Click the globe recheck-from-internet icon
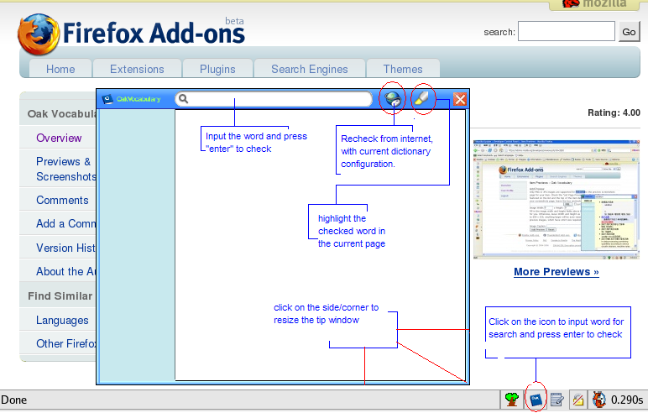 coord(393,99)
